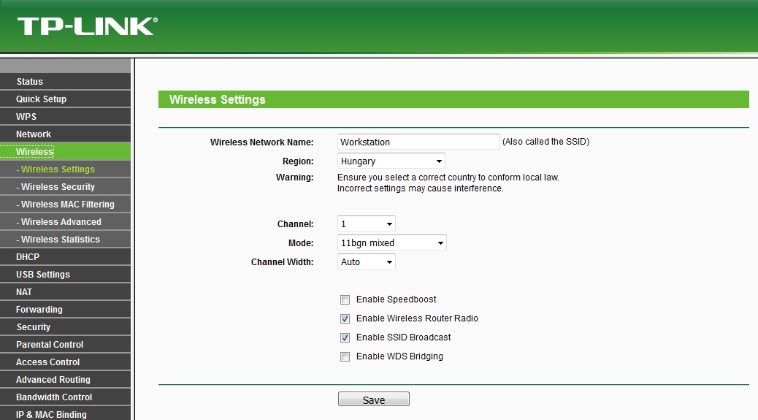The image size is (758, 420).
Task: Enable WDS Bridging checkbox
Action: pos(345,356)
